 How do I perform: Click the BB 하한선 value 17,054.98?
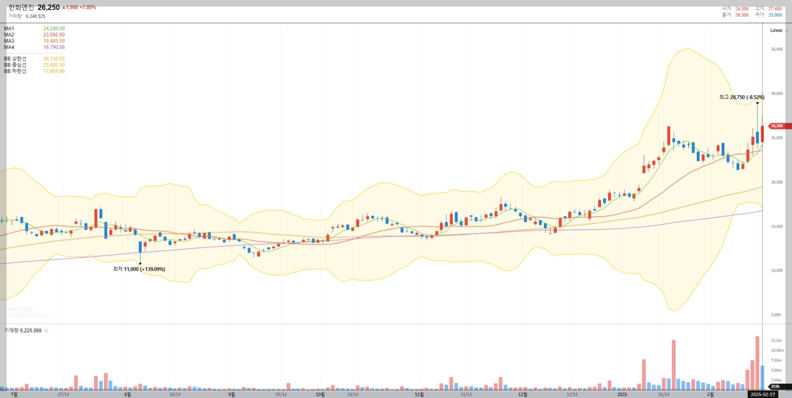[x=54, y=71]
